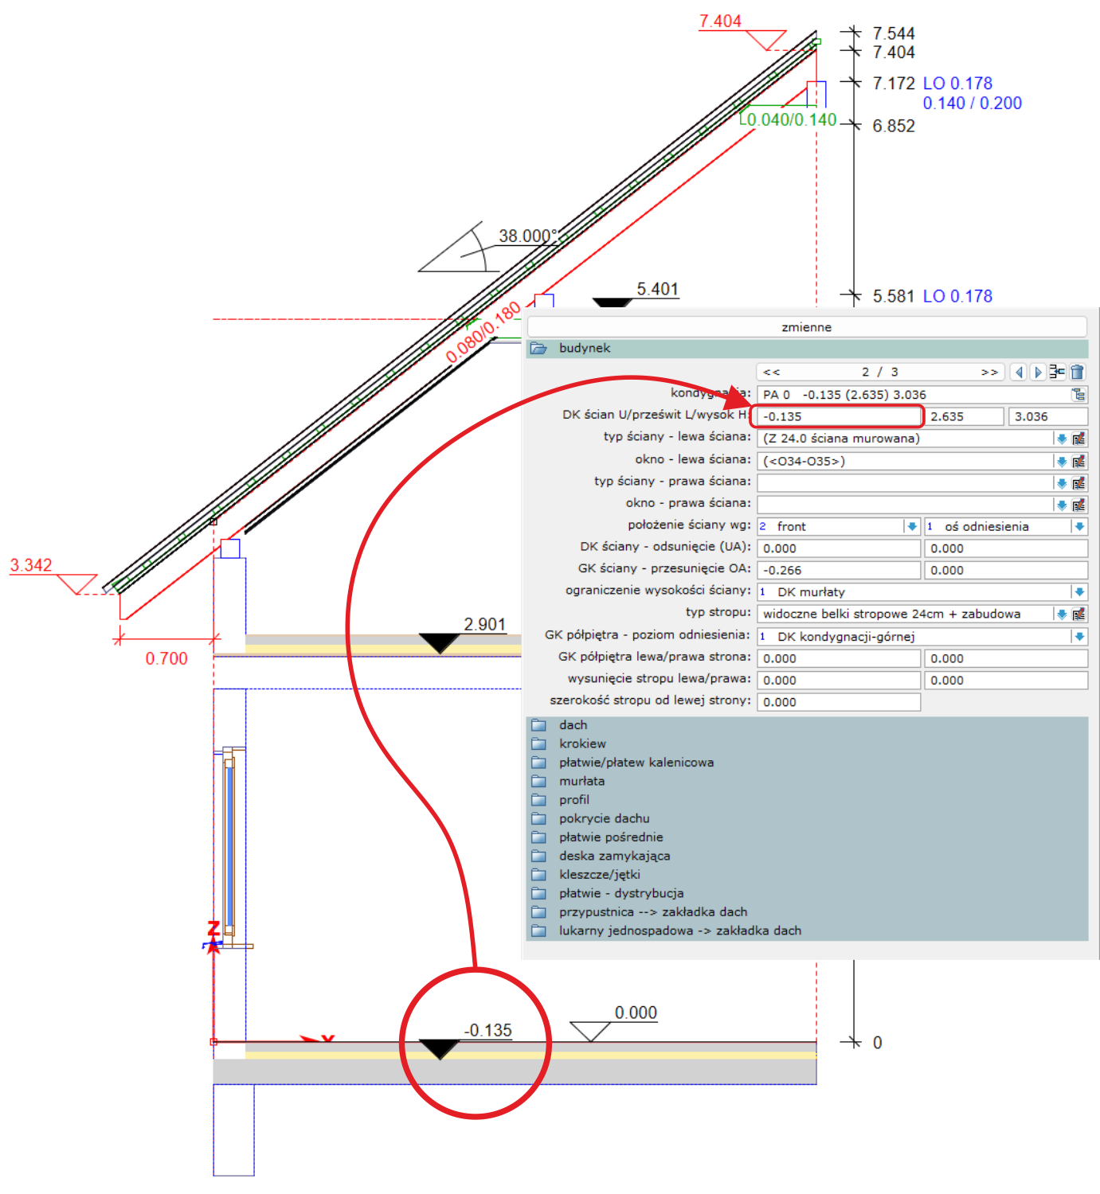Open ograniczenie wysokości ściany dropdown
The height and width of the screenshot is (1194, 1100).
pos(1078,591)
